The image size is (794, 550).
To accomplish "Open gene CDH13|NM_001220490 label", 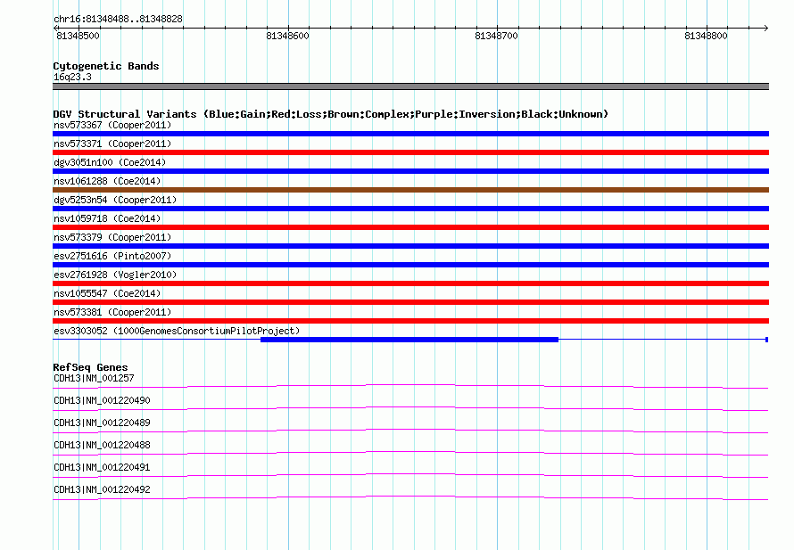I will (x=102, y=400).
